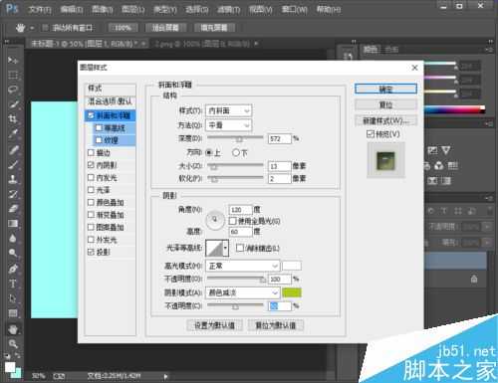The image size is (498, 383).
Task: Click the 设置为默认值 button
Action: coord(214,325)
